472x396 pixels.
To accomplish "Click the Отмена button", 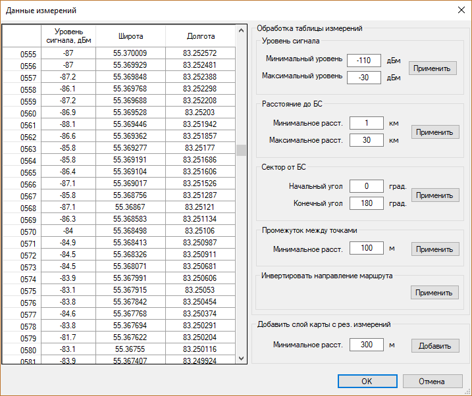I will tap(433, 382).
